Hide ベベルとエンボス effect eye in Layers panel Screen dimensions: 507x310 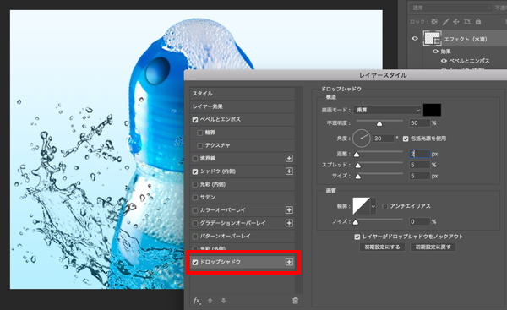(444, 61)
